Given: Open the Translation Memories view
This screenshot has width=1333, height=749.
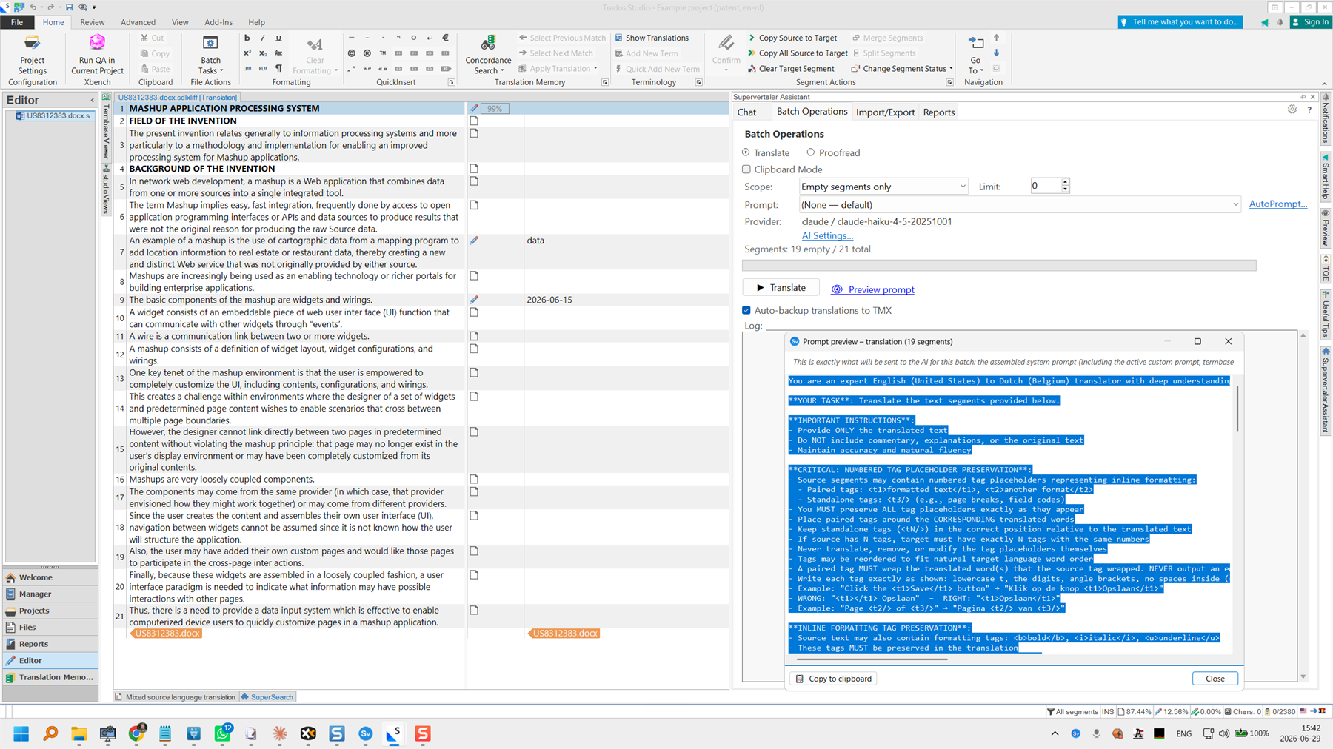Looking at the screenshot, I should (x=50, y=677).
